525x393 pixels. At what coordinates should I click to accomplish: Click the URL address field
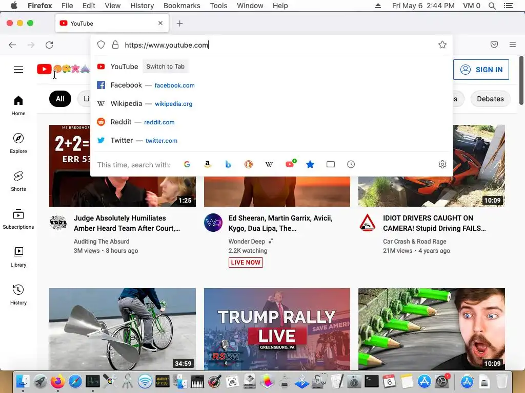pos(278,45)
